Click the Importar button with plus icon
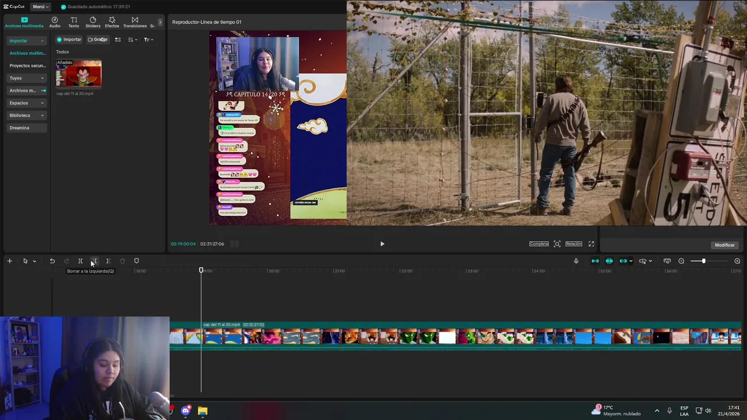Image resolution: width=747 pixels, height=420 pixels. [x=69, y=40]
